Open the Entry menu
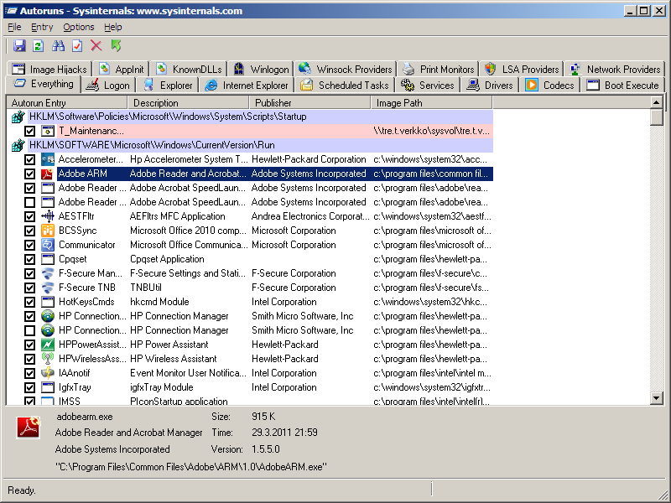 pyautogui.click(x=42, y=27)
